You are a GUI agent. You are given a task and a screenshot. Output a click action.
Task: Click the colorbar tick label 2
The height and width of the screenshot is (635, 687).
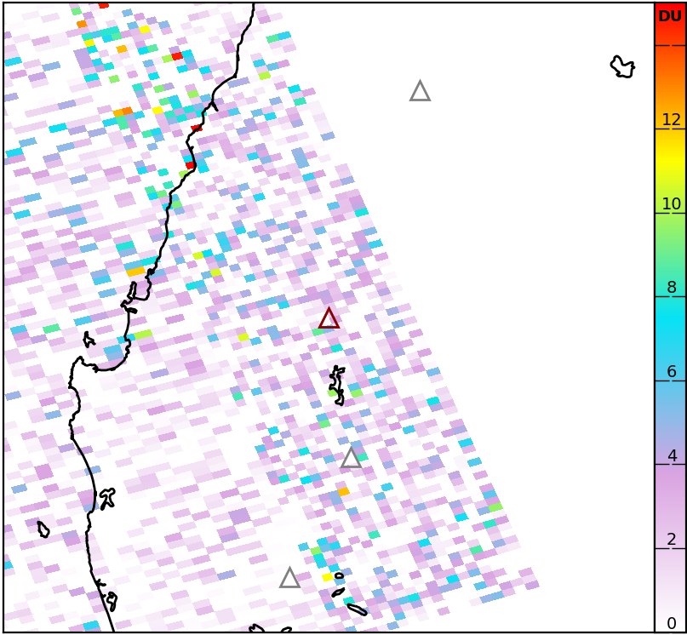672,540
